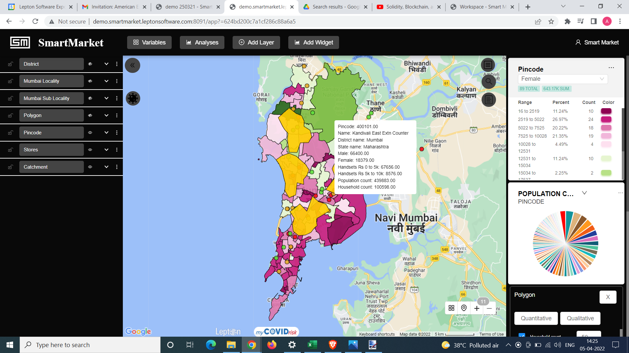629x353 pixels.
Task: Click the map location pin icon
Action: pos(464,308)
